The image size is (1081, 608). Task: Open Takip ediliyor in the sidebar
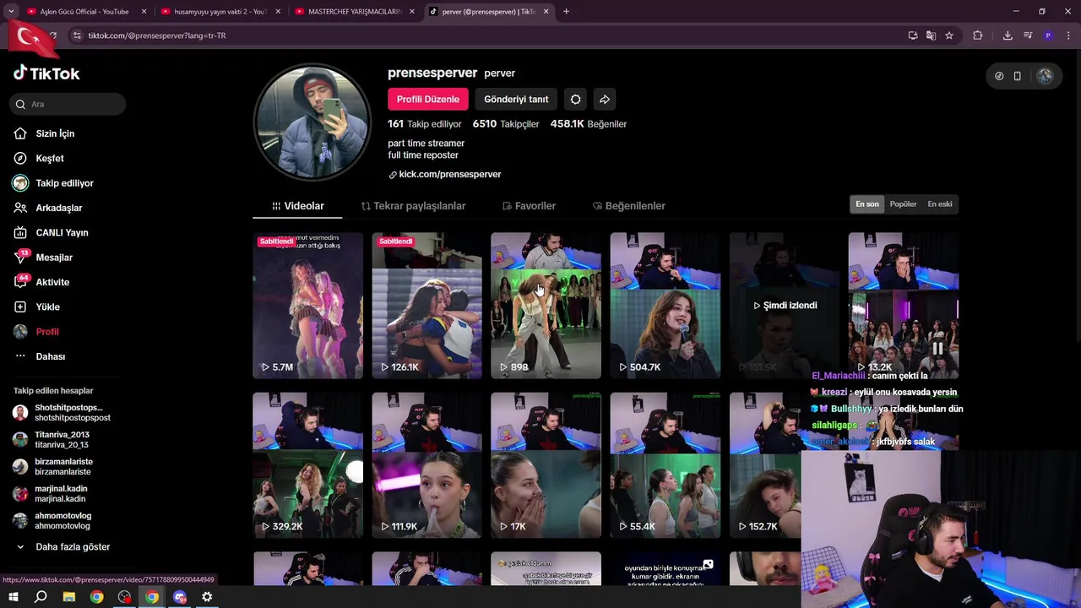[64, 183]
